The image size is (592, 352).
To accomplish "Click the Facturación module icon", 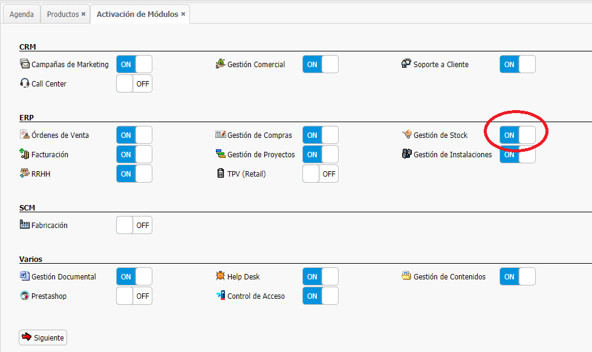I will coord(25,154).
